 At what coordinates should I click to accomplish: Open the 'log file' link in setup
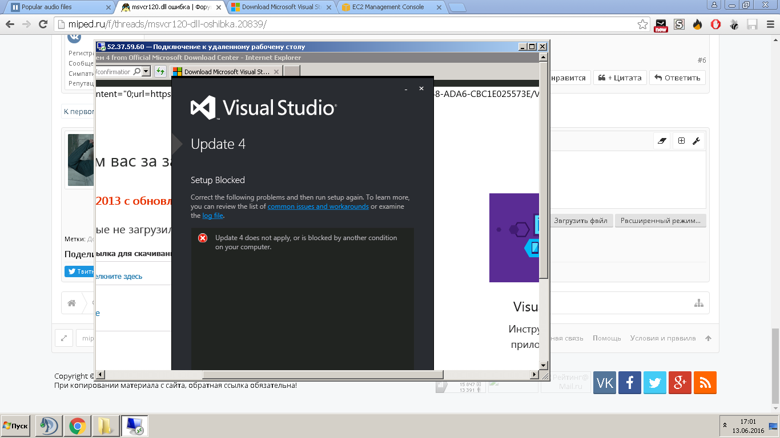[212, 216]
